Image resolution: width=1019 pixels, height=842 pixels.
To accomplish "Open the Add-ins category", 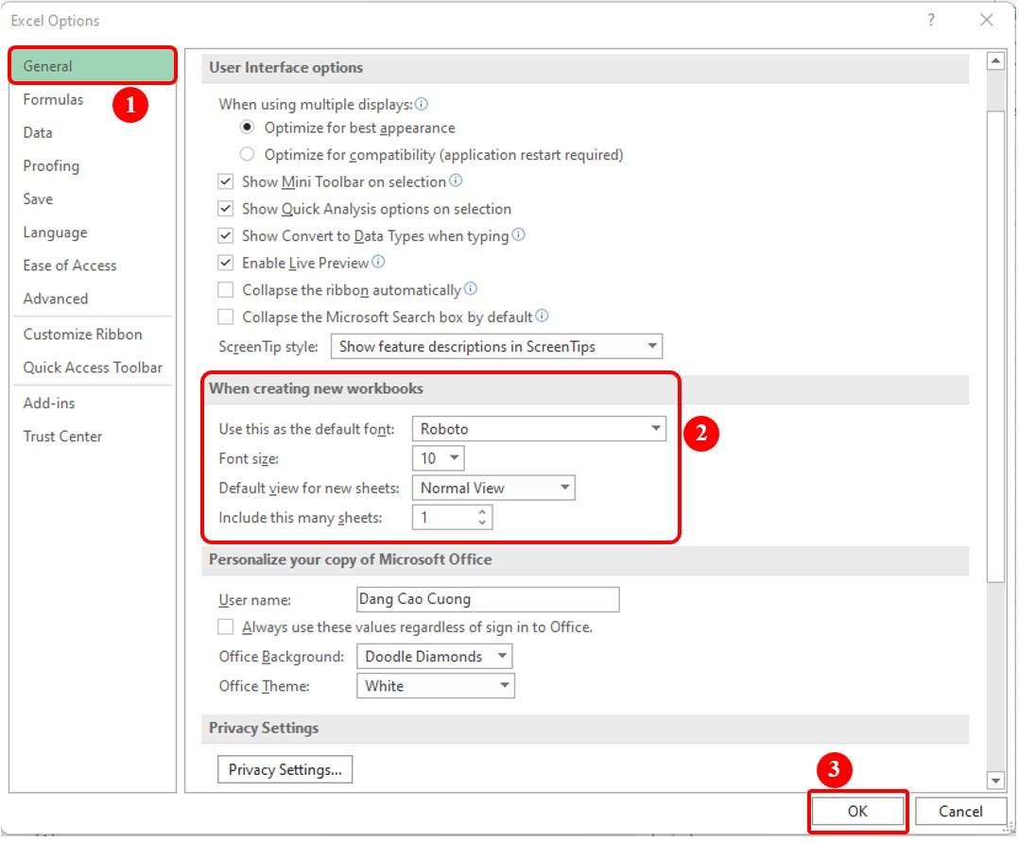I will click(x=93, y=403).
